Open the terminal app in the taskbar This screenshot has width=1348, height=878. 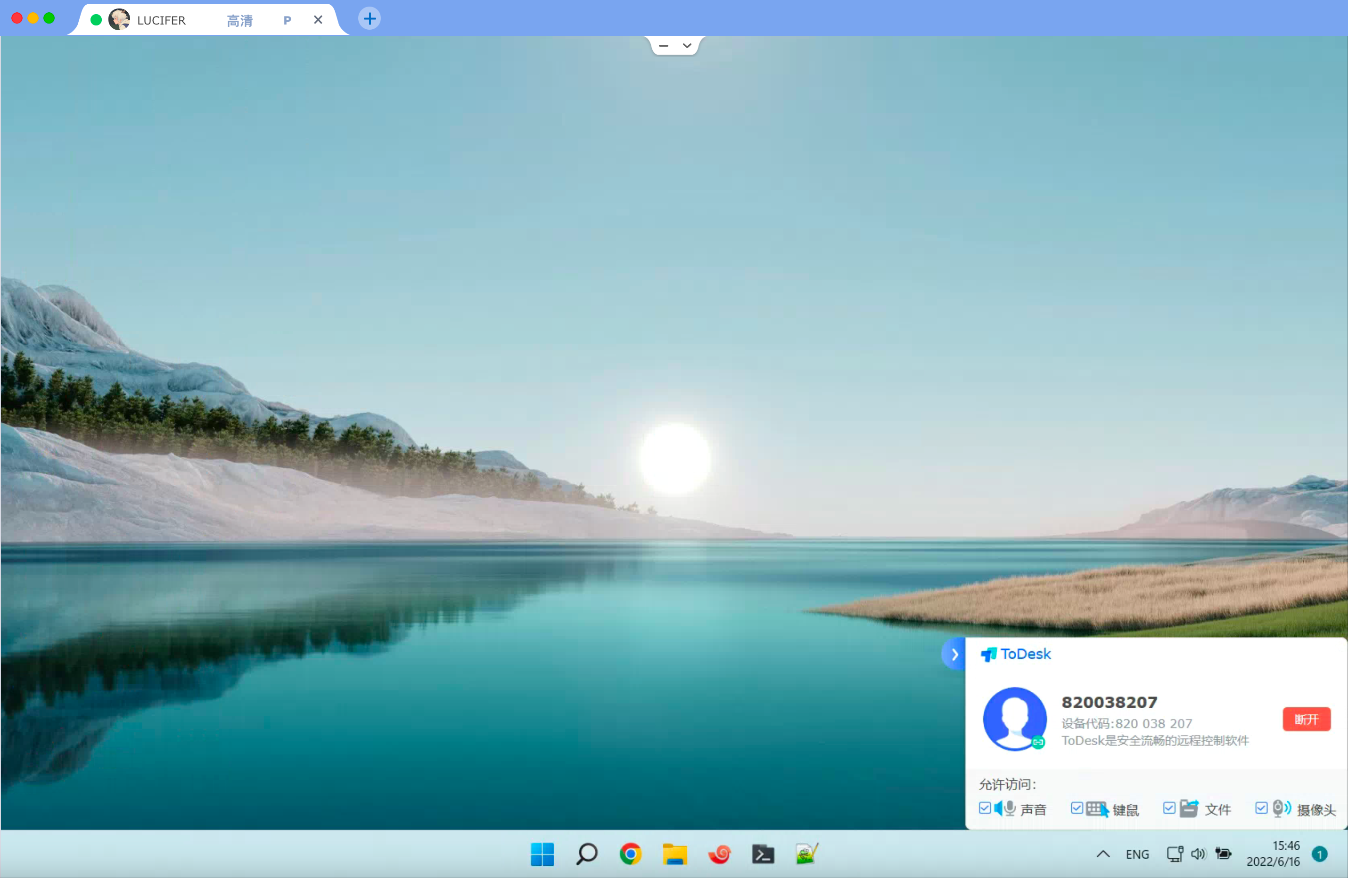point(763,853)
